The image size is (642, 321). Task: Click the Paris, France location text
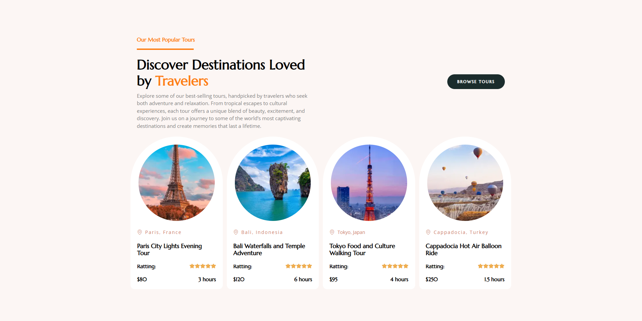[x=163, y=232]
